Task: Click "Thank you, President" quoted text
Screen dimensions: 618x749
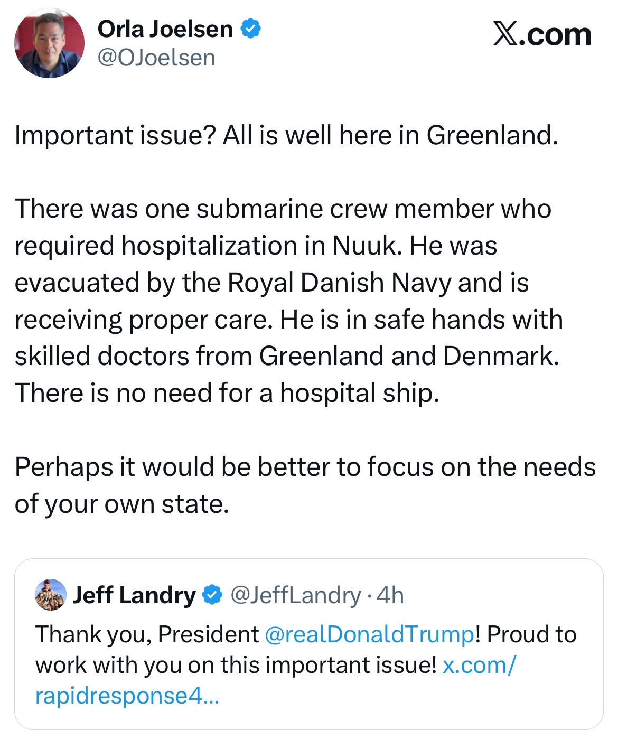Action: pyautogui.click(x=147, y=634)
